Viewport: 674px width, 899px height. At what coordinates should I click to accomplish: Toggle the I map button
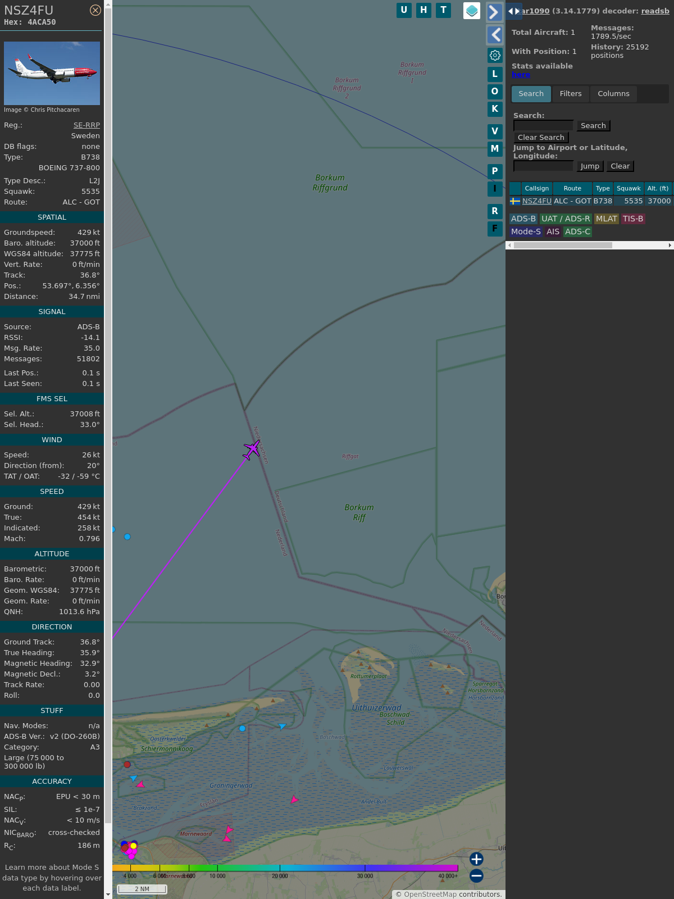coord(495,189)
